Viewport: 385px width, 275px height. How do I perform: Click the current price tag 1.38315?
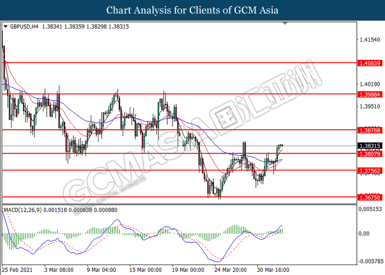click(x=370, y=146)
